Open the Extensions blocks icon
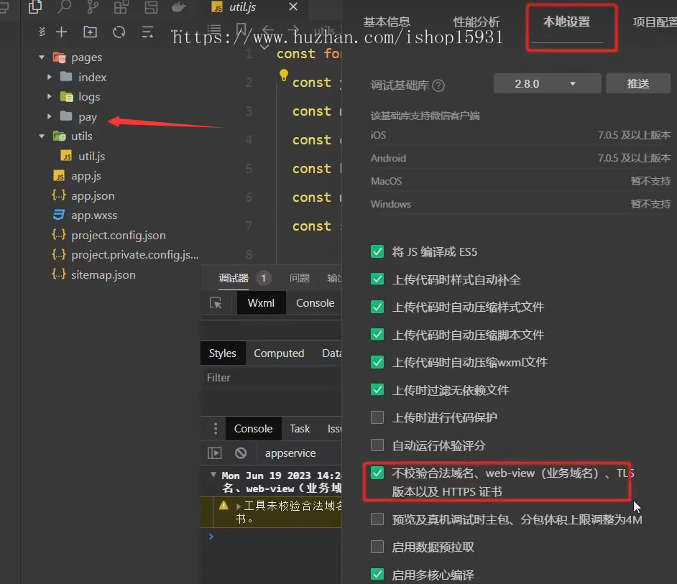677x584 pixels. 121,6
